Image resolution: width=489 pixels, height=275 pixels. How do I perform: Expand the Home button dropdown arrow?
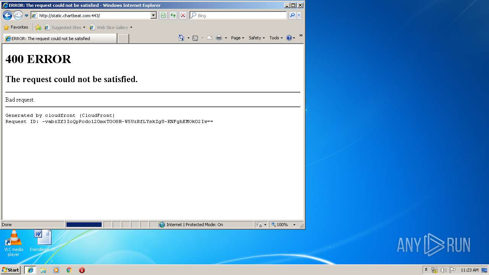click(188, 38)
